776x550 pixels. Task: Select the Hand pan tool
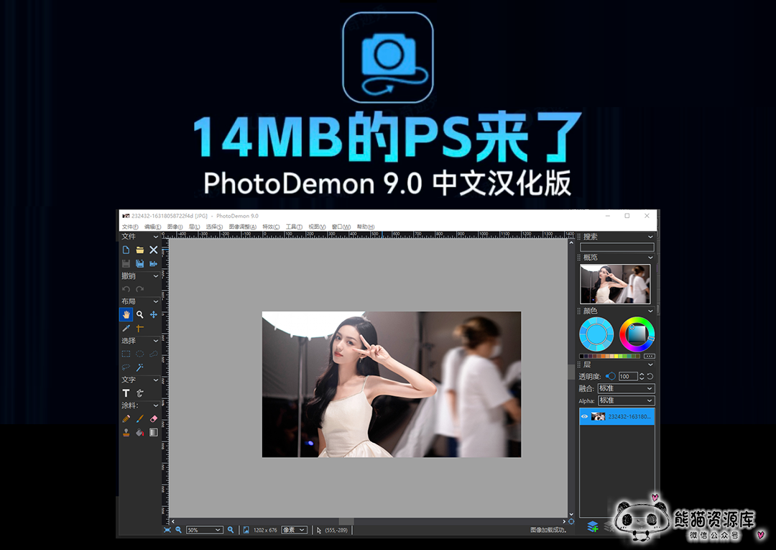126,313
